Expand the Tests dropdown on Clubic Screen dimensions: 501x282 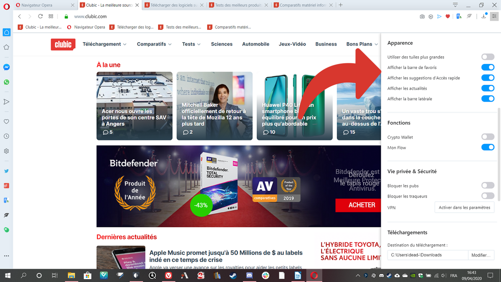tap(191, 44)
